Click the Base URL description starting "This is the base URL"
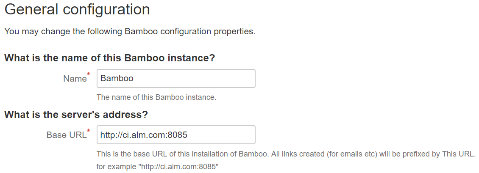 click(212, 153)
